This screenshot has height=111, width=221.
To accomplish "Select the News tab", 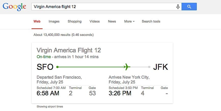I will click(112, 21).
